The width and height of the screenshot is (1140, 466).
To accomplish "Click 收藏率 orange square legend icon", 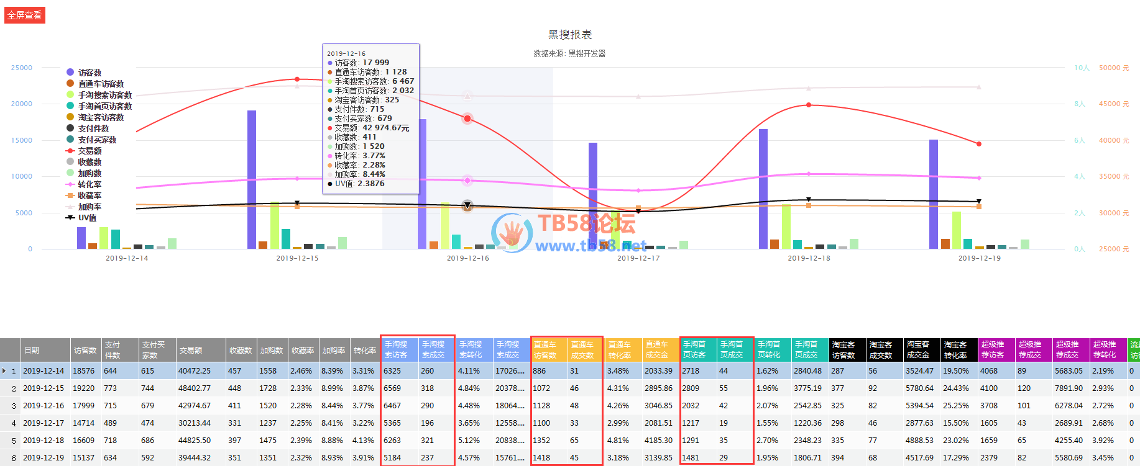I will [x=70, y=195].
